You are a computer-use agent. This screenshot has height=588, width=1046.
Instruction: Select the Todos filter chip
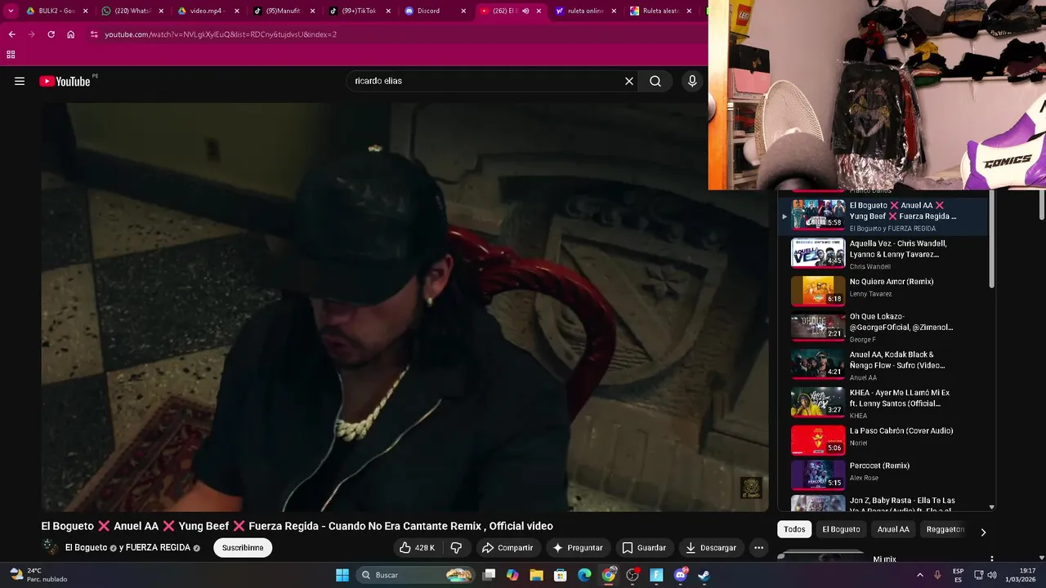794,529
